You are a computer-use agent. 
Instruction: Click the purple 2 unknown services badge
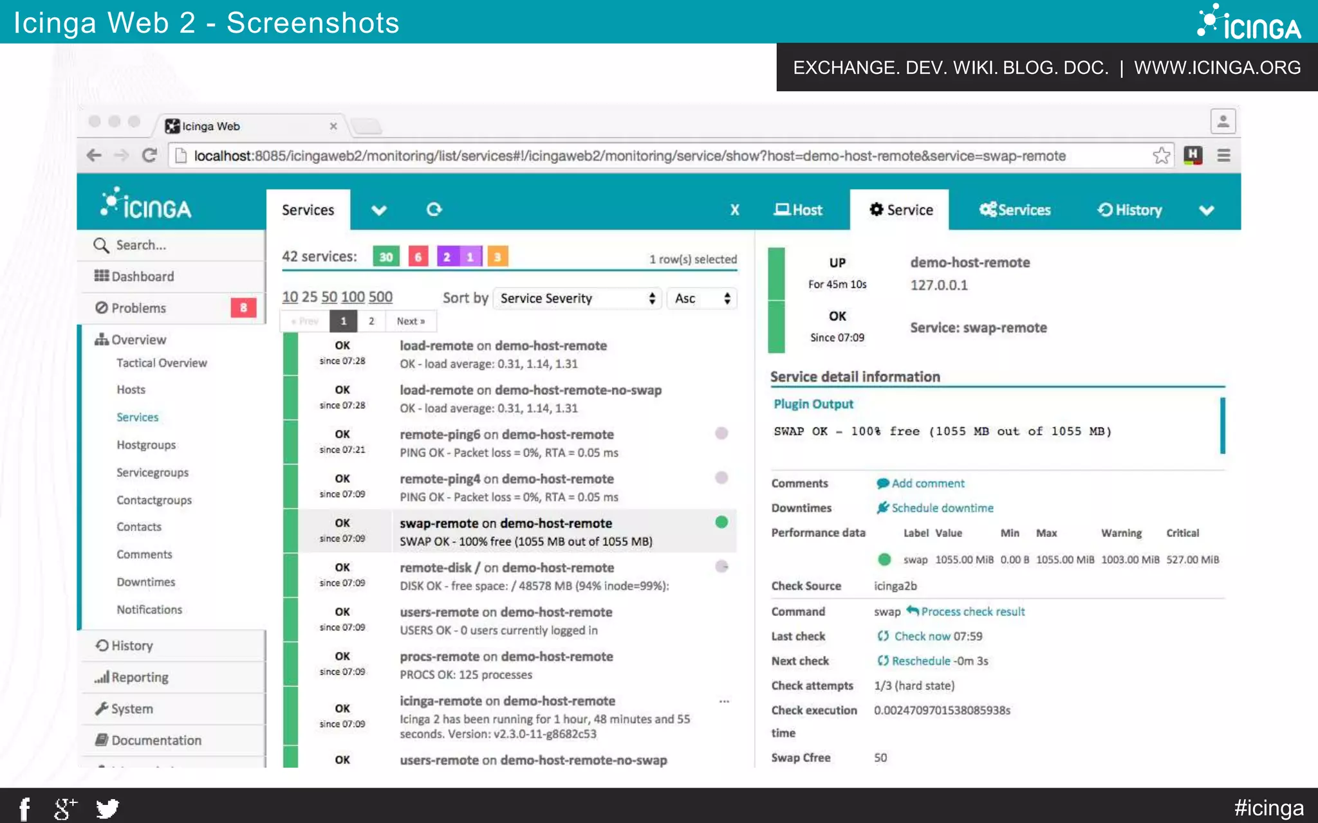point(447,257)
